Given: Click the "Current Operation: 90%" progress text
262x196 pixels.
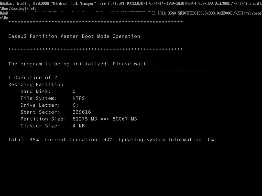Looking at the screenshot, I should [x=79, y=140].
